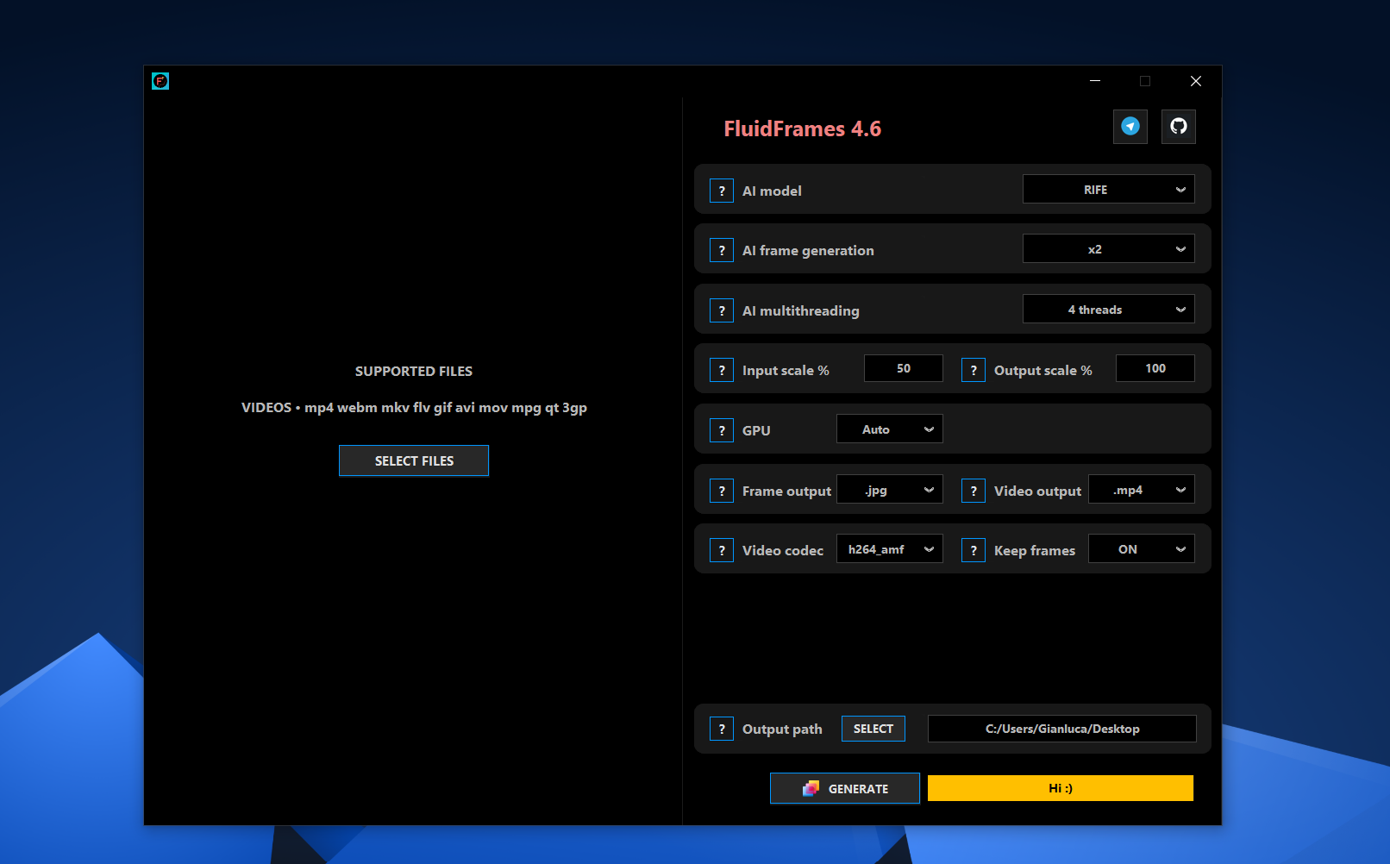This screenshot has width=1390, height=864.
Task: Show help for AI model
Action: click(x=722, y=191)
